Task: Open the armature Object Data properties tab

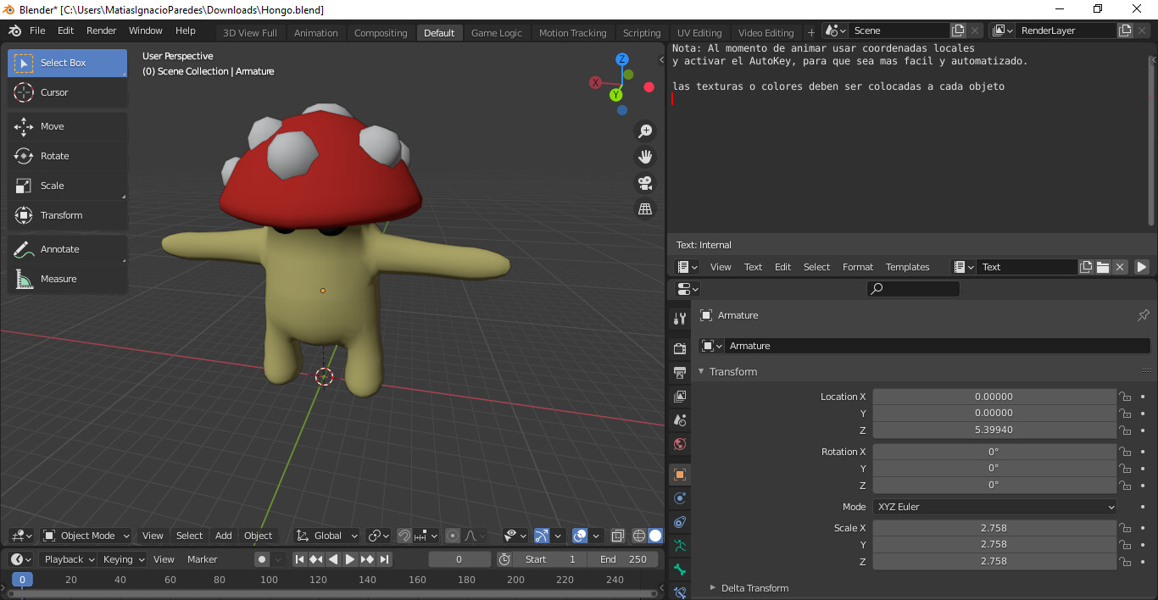Action: (679, 545)
